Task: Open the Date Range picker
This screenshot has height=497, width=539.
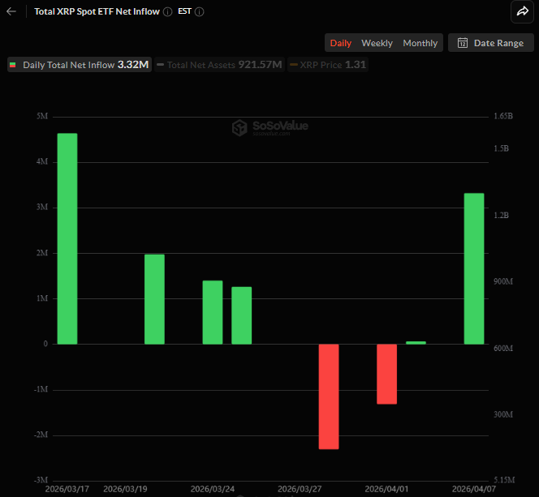Action: pyautogui.click(x=491, y=43)
